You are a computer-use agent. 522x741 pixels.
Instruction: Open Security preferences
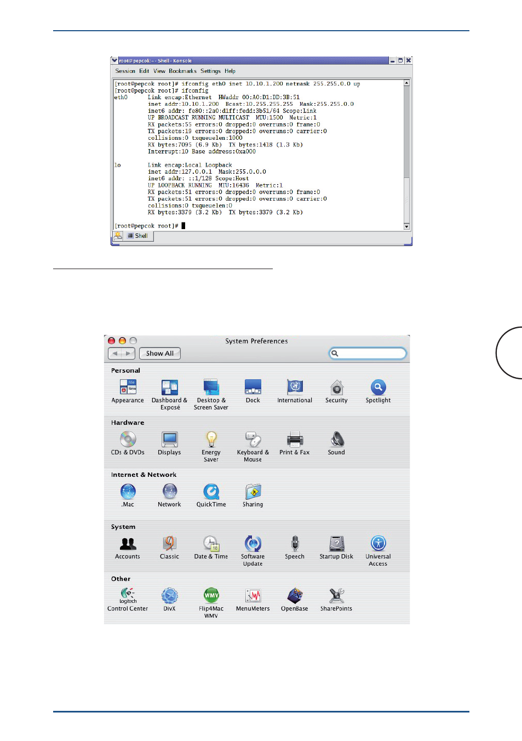pos(336,391)
